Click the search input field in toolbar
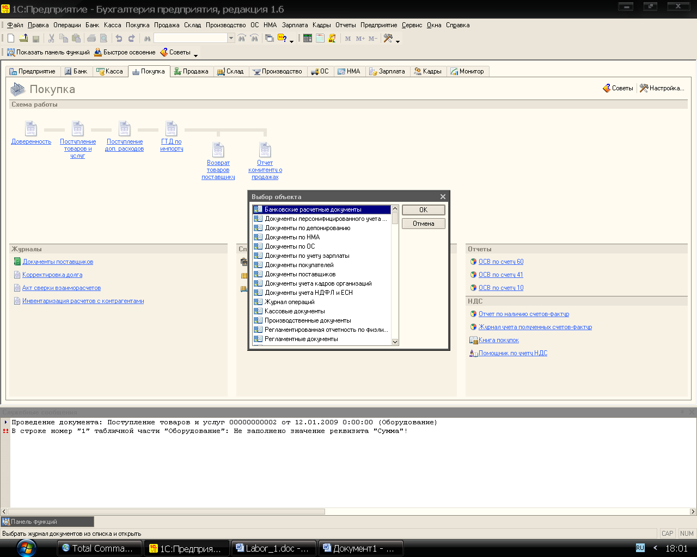The image size is (697, 557). coord(191,38)
